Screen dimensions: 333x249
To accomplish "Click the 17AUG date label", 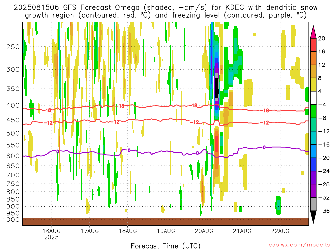I will pyautogui.click(x=90, y=231).
